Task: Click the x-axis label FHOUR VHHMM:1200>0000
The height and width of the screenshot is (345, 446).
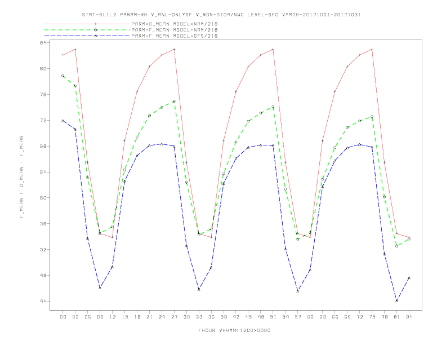Action: [234, 330]
